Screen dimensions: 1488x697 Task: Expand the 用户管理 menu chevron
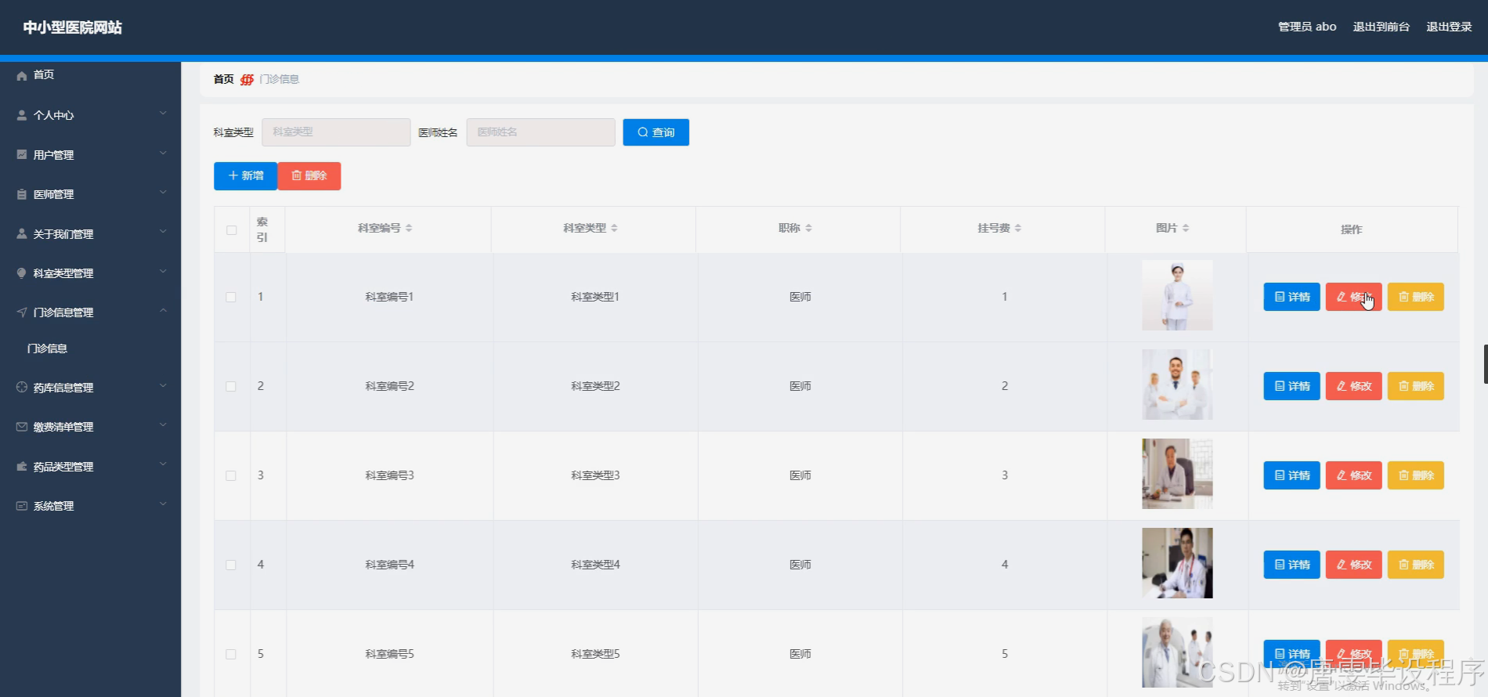(x=163, y=153)
